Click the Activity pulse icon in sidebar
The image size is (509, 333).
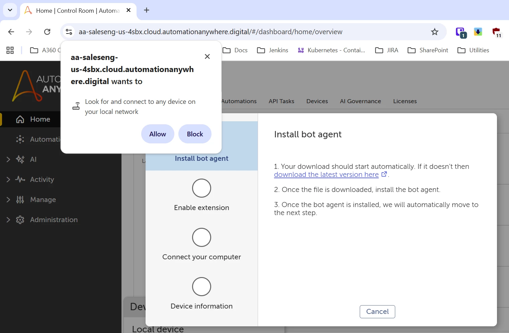(20, 180)
